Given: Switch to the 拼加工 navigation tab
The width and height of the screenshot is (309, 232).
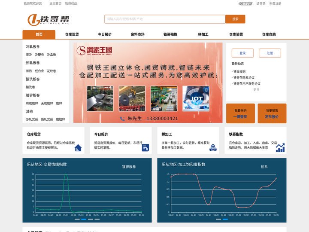Looking at the screenshot, I should coord(203,34).
